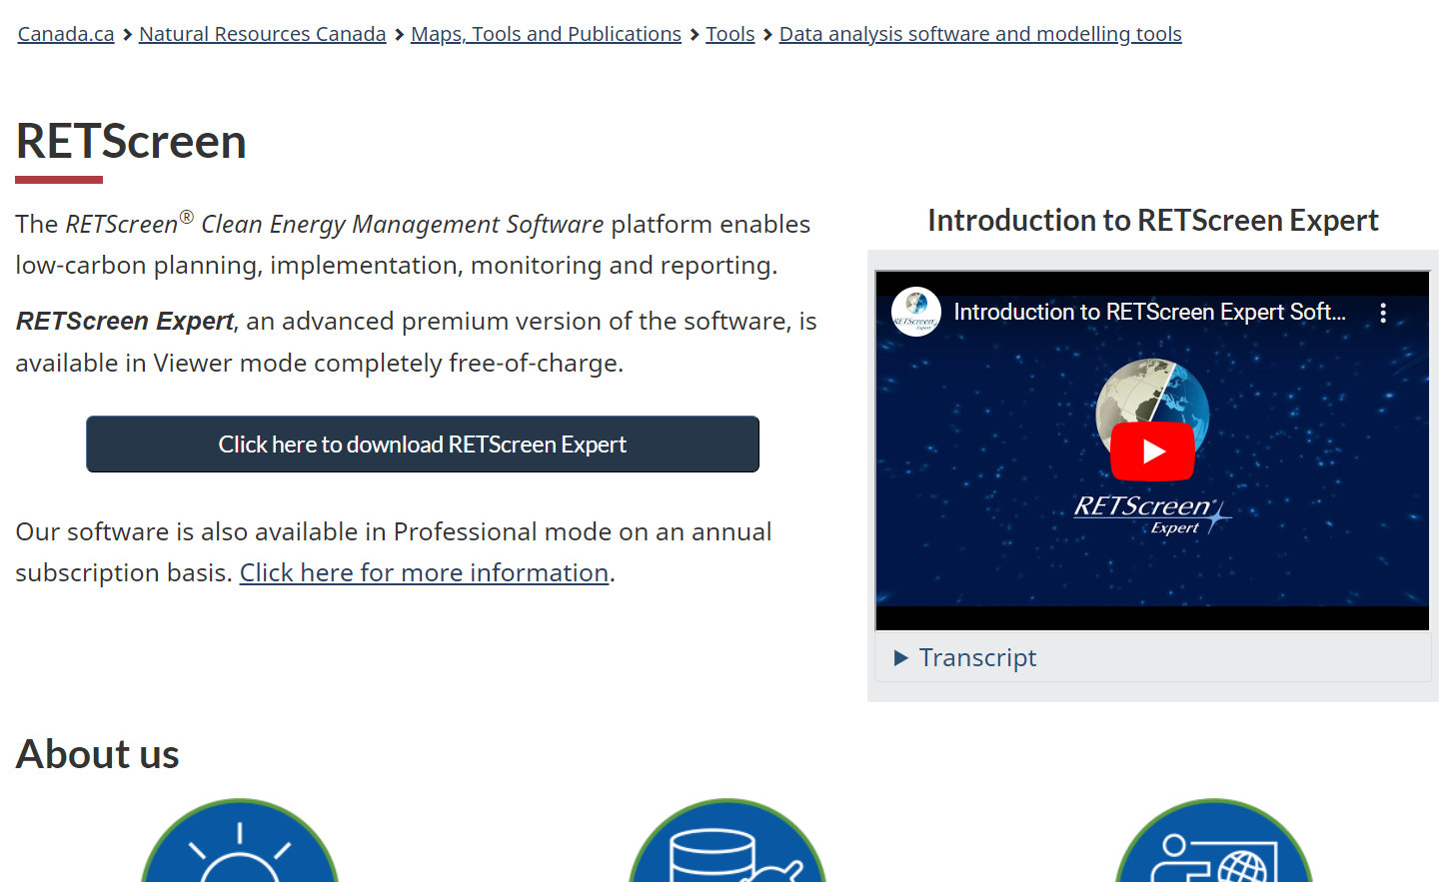Click the chevron after Canada.ca breadcrumb
Screen dimensions: 1451x882
tap(127, 35)
